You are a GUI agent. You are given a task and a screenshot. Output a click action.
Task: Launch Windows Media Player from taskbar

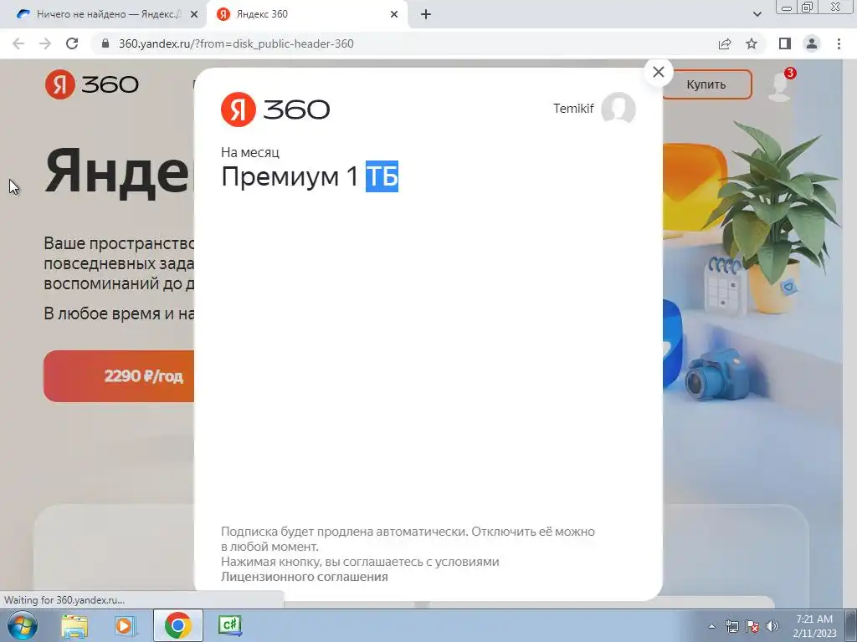(126, 625)
